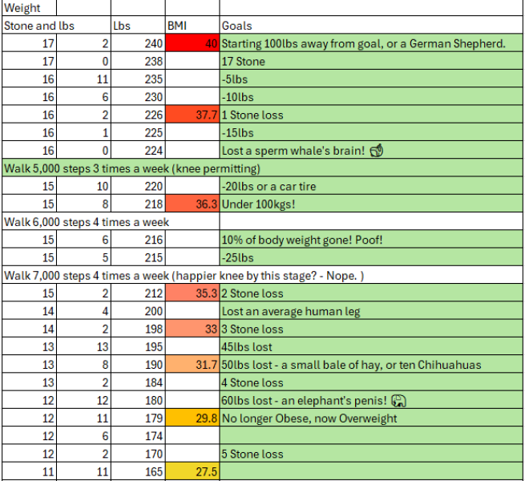Select the '45lbs lost' goal cell
The height and width of the screenshot is (481, 525).
371,347
